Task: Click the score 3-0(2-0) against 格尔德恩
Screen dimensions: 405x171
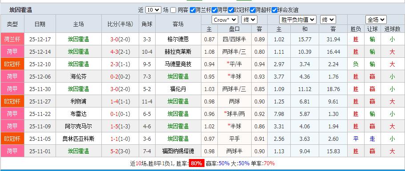Action: click(120, 39)
